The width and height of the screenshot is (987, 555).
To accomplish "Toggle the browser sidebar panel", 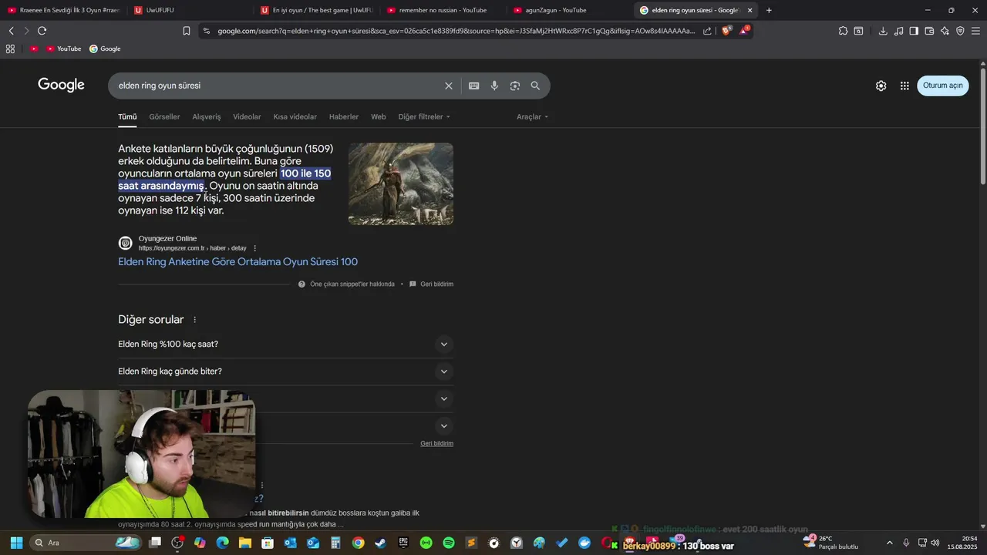I will [914, 31].
